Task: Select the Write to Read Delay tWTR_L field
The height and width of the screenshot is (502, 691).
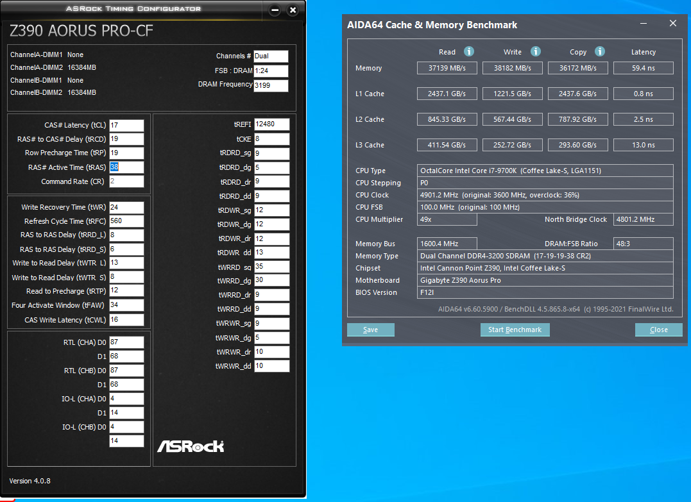Action: click(126, 263)
